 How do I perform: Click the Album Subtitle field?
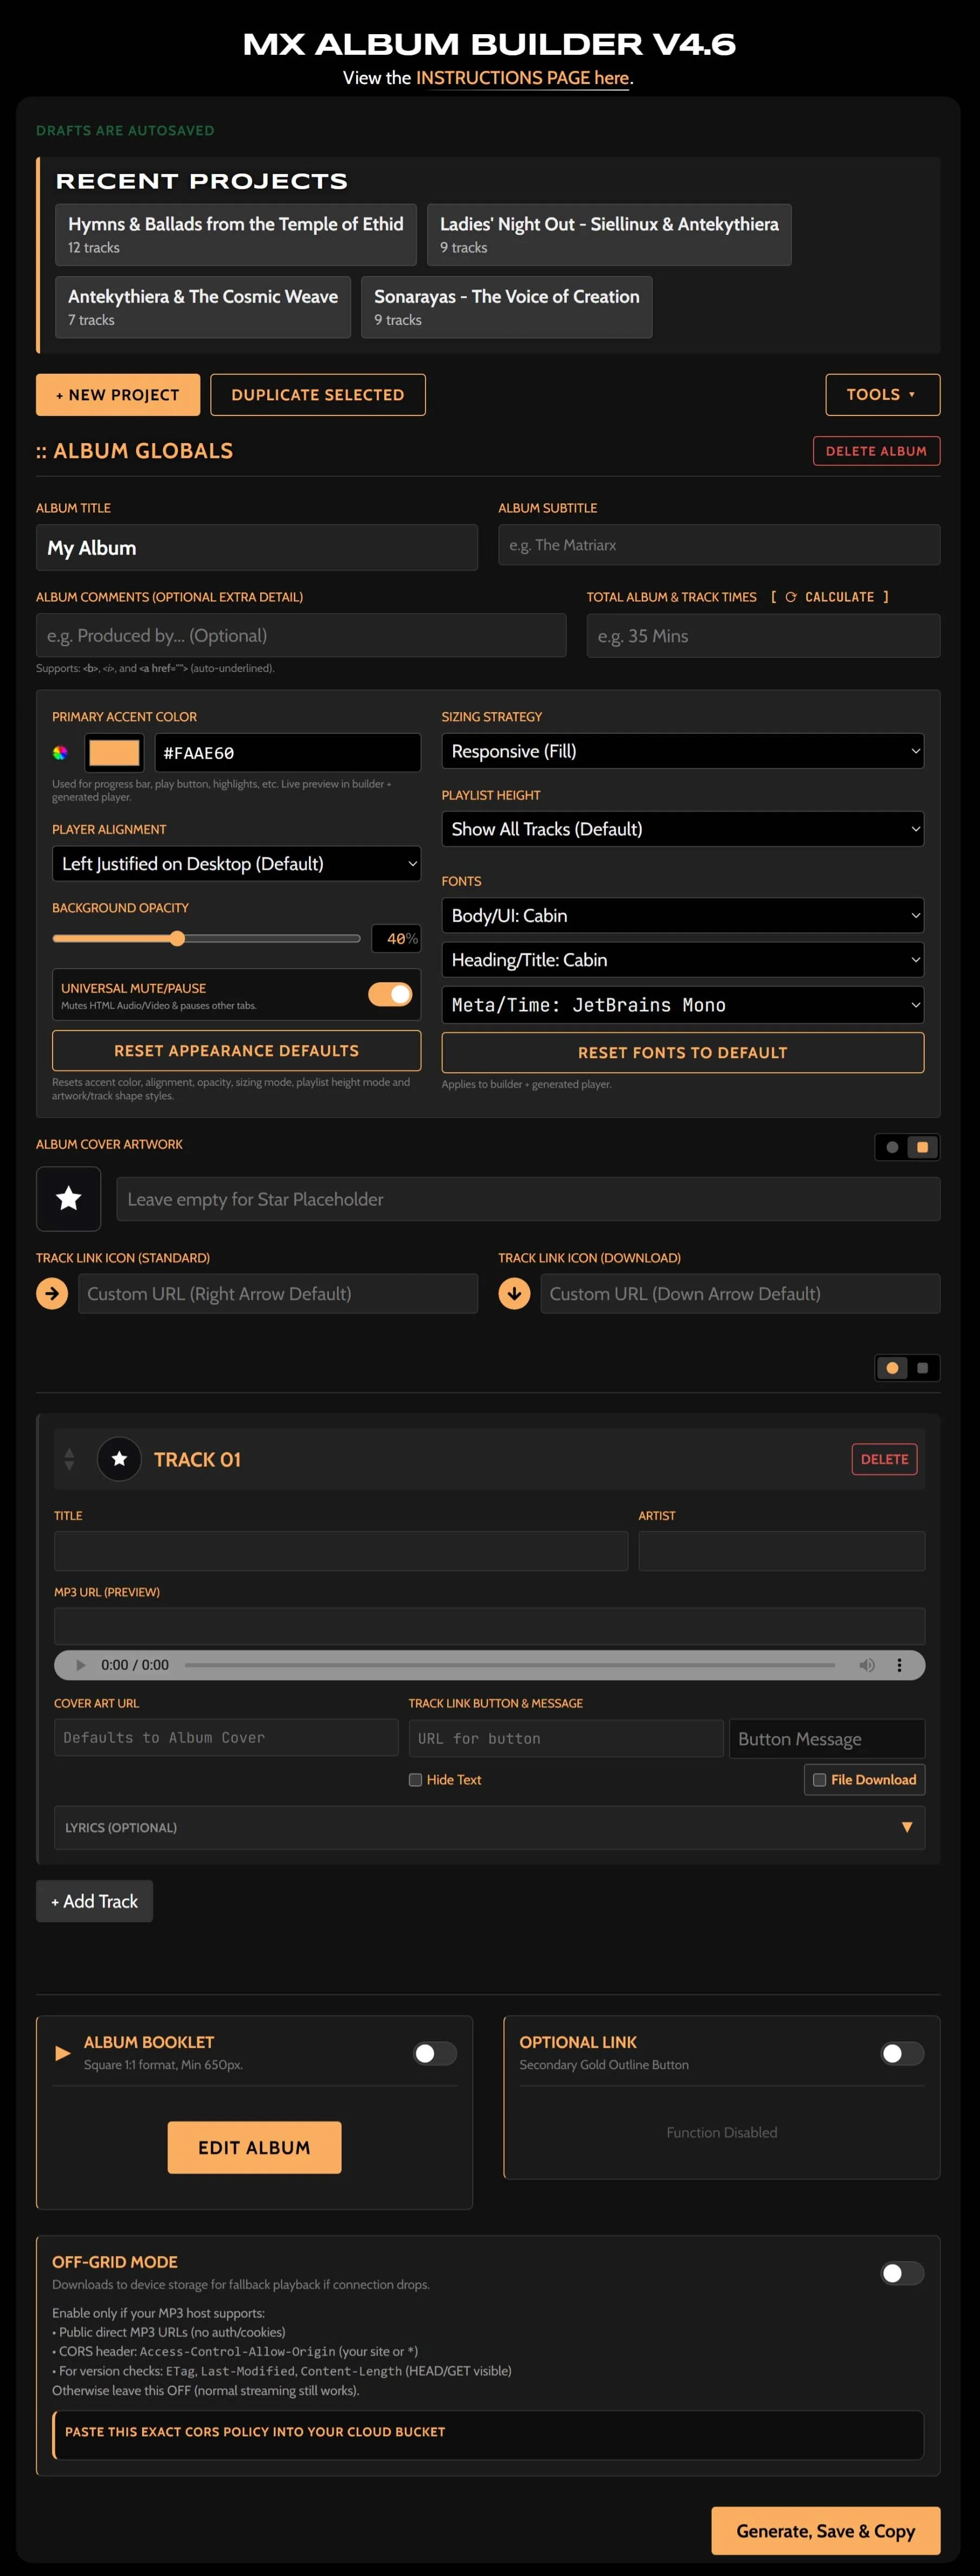pos(719,545)
